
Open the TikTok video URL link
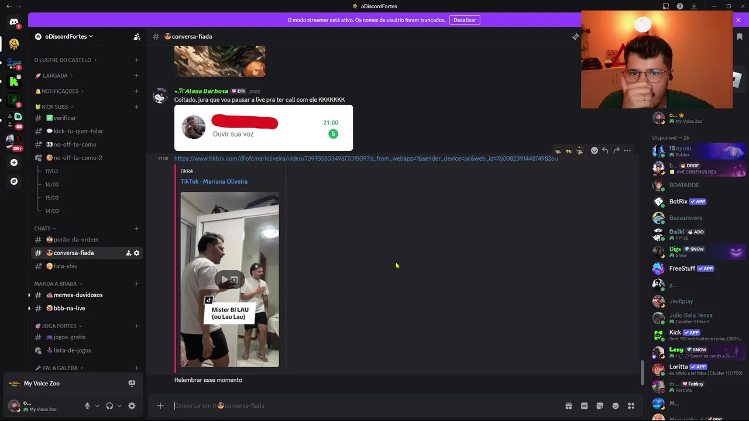pyautogui.click(x=366, y=158)
